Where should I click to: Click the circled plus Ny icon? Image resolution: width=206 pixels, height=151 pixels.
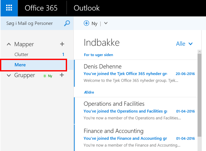click(86, 23)
